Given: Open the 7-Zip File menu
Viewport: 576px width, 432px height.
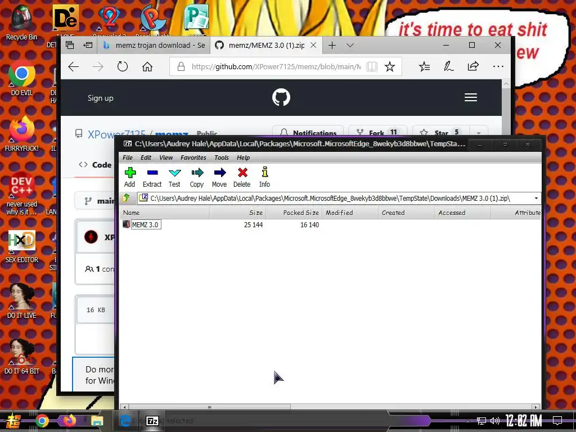Looking at the screenshot, I should 128,157.
